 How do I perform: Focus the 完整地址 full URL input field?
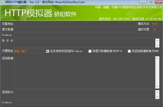click(x=75, y=24)
